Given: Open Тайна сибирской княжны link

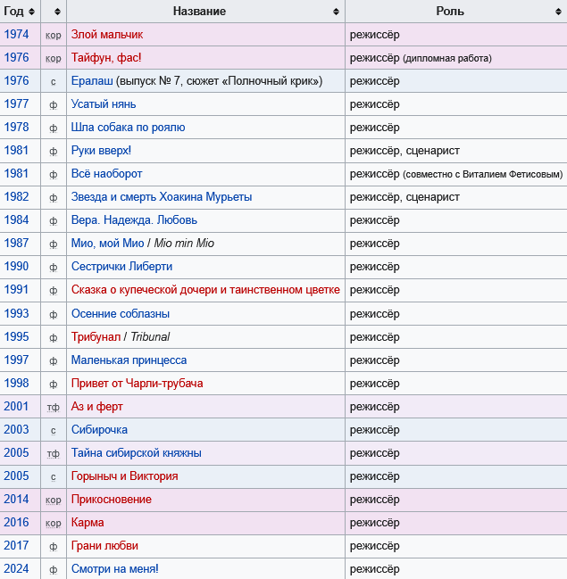Looking at the screenshot, I should [x=136, y=453].
